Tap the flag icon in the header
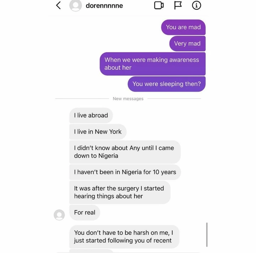Screen dimensions: 256x253 (178, 5)
